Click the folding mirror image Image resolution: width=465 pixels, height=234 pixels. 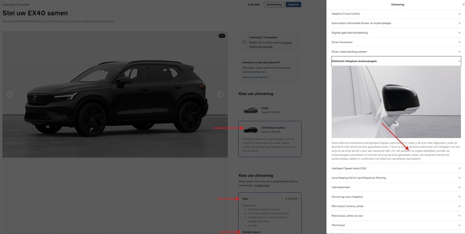click(x=396, y=101)
